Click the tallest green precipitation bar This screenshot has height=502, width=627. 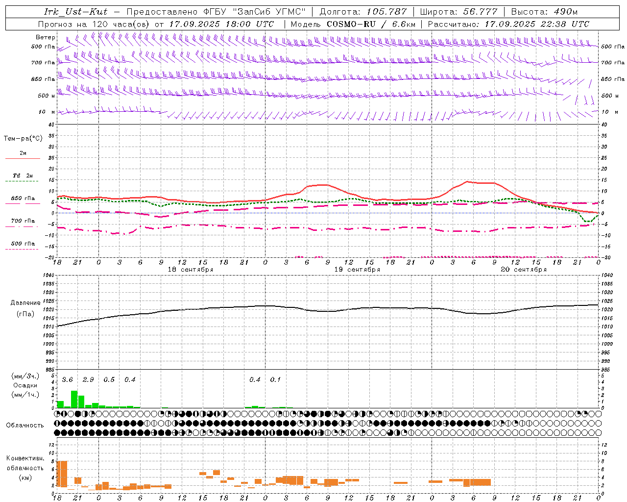[x=74, y=399]
